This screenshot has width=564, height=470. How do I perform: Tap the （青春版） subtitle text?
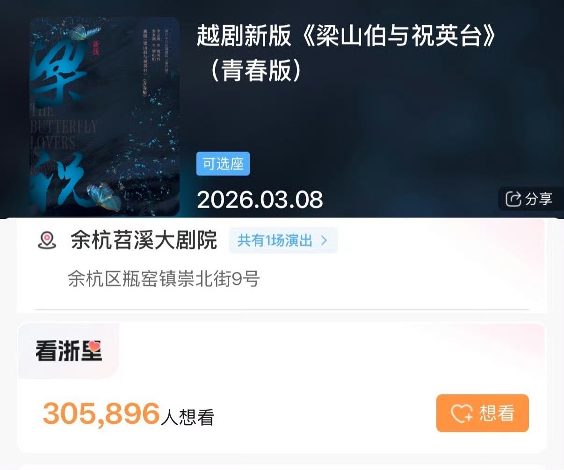[x=255, y=70]
